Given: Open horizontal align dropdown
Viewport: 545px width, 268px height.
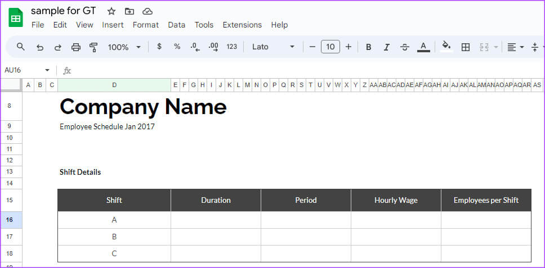Looking at the screenshot, I should click(516, 47).
